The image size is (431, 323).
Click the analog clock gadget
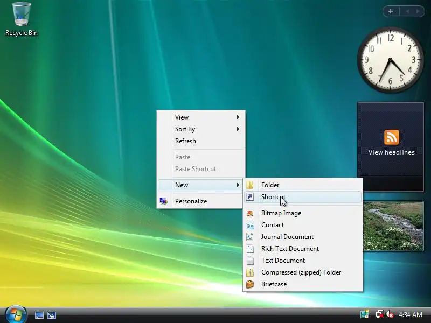[x=390, y=60]
